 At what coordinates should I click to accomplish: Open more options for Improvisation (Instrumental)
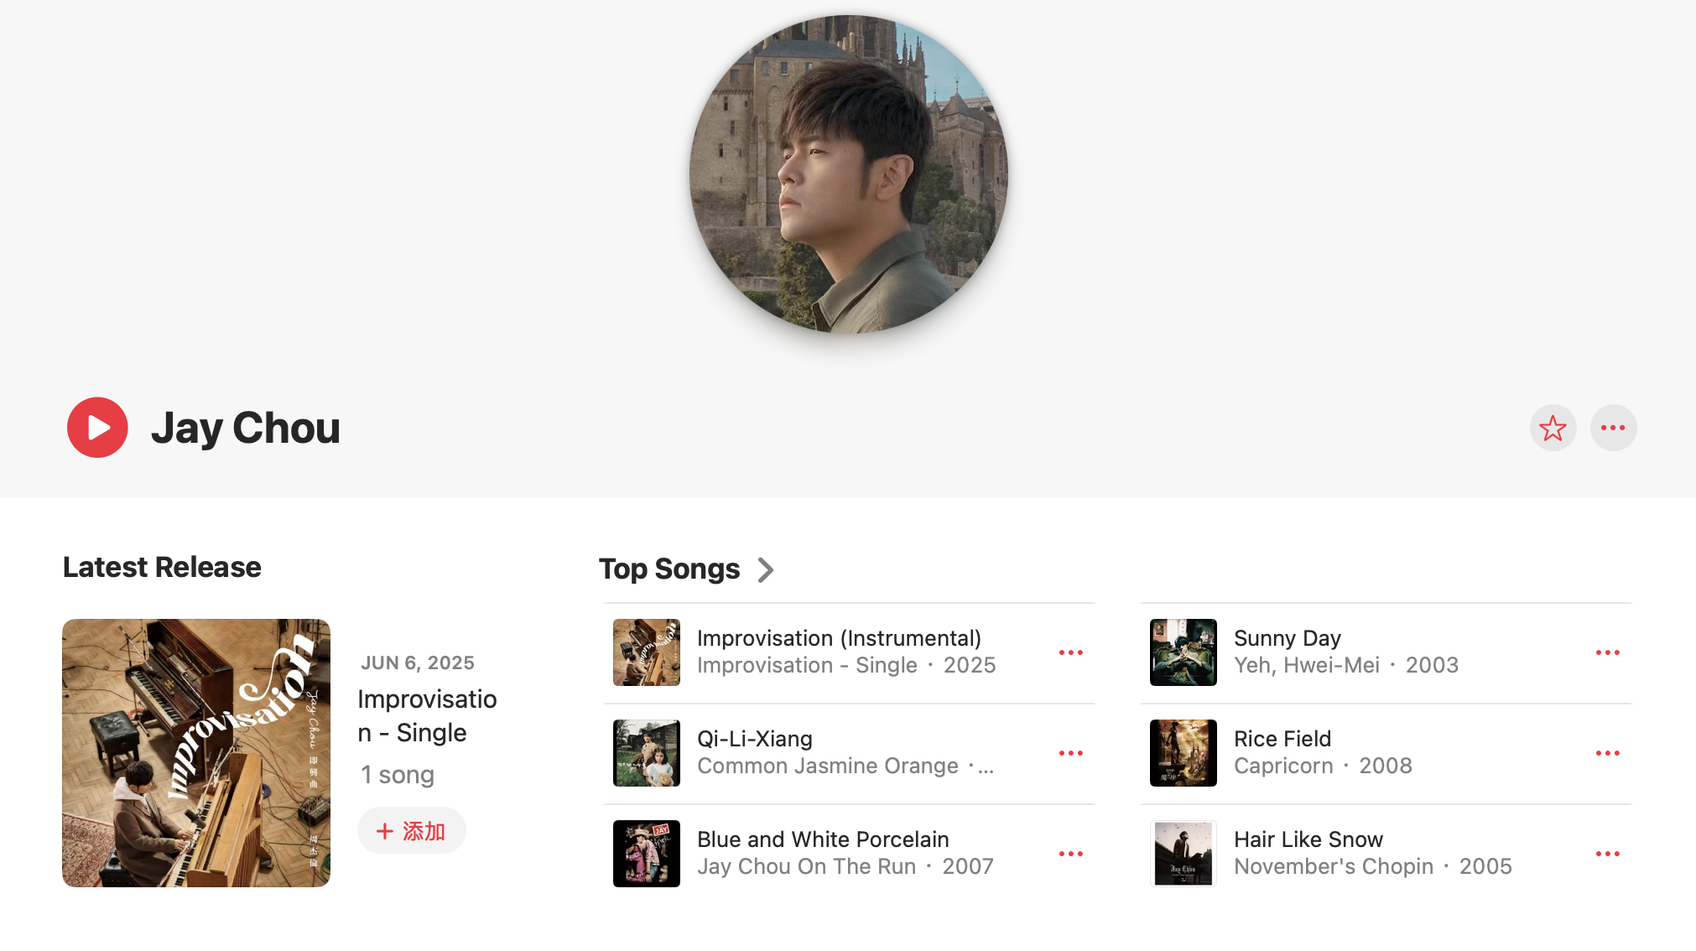(x=1070, y=652)
